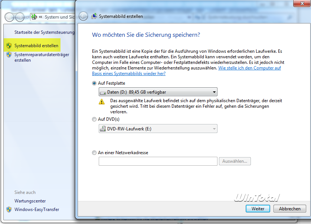The image size is (311, 224).
Task: Click the breadcrumb chevron before System und Sicherheit
Action: click(40, 17)
